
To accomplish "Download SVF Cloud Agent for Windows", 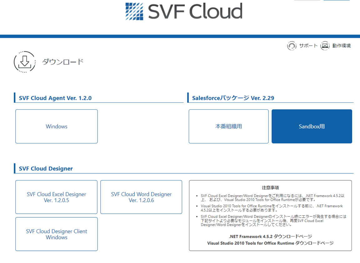I will pyautogui.click(x=57, y=127).
